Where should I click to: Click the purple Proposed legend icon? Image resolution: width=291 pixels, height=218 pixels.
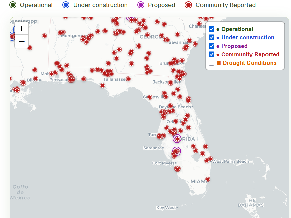(141, 5)
